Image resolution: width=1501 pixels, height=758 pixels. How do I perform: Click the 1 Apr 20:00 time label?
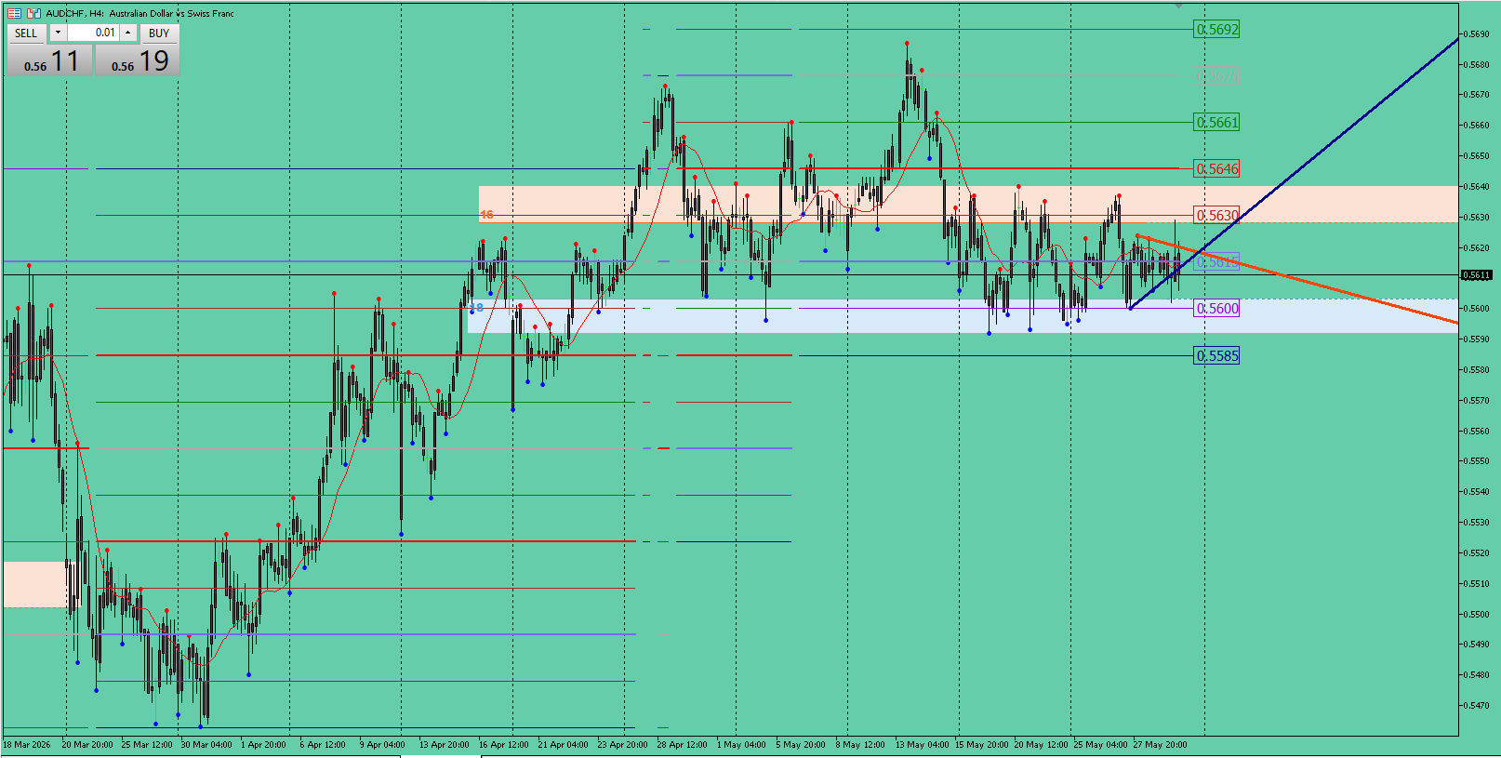(x=263, y=744)
